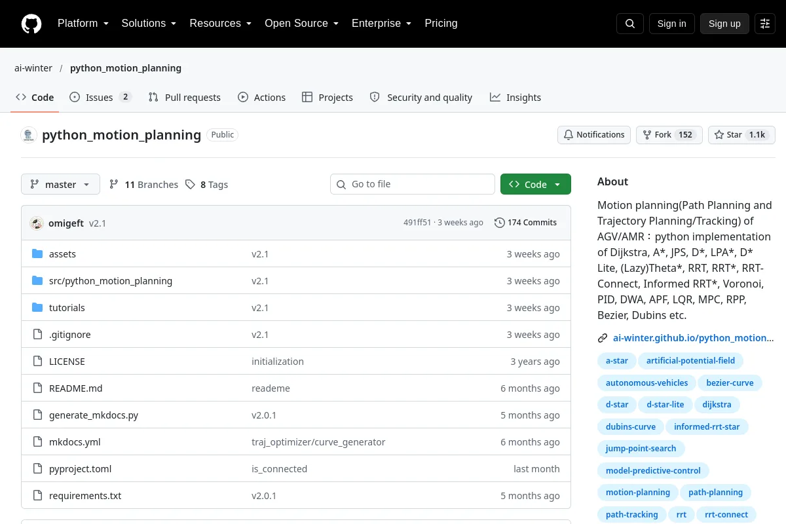Click the tutorials folder icon
The image size is (786, 524).
click(37, 308)
